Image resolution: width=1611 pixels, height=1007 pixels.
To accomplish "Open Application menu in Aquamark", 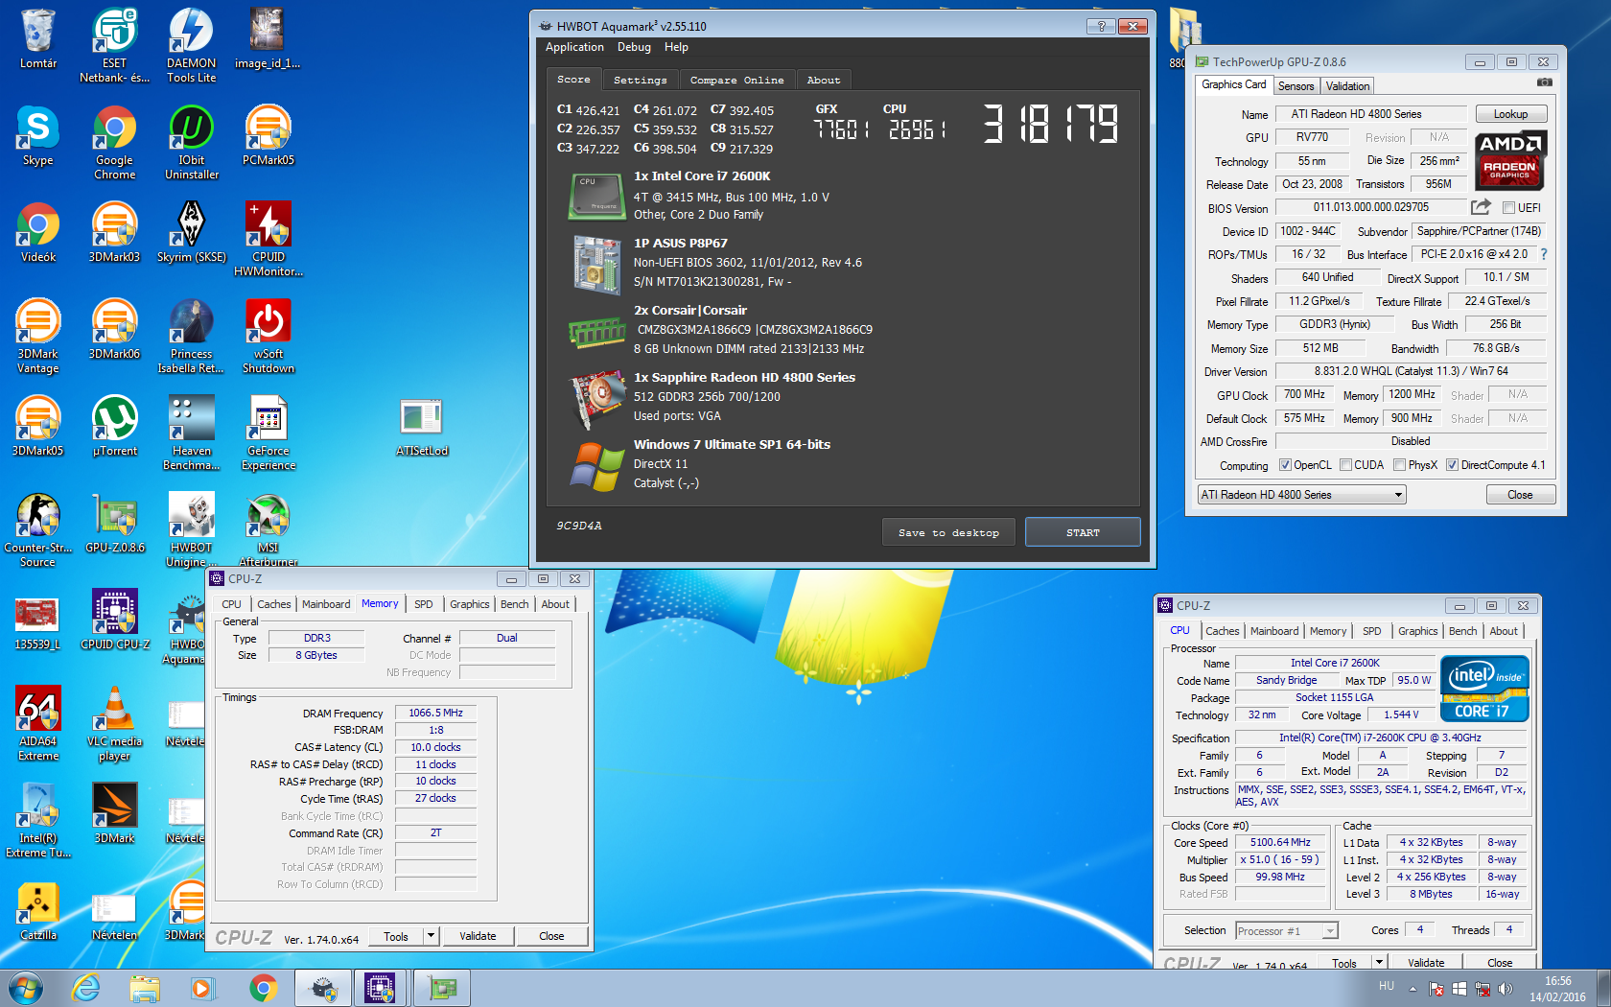I will pyautogui.click(x=574, y=47).
